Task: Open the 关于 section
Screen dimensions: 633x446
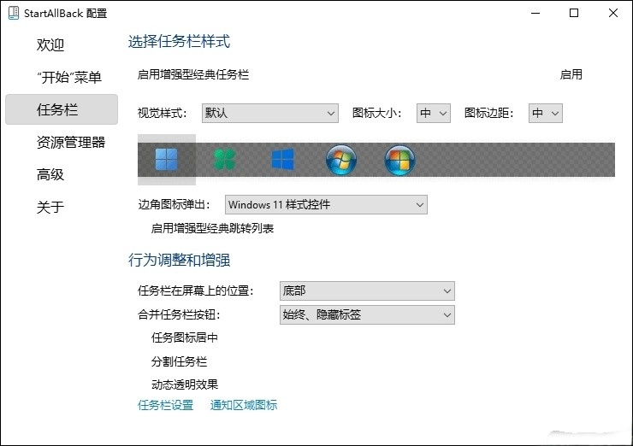Action: 50,207
